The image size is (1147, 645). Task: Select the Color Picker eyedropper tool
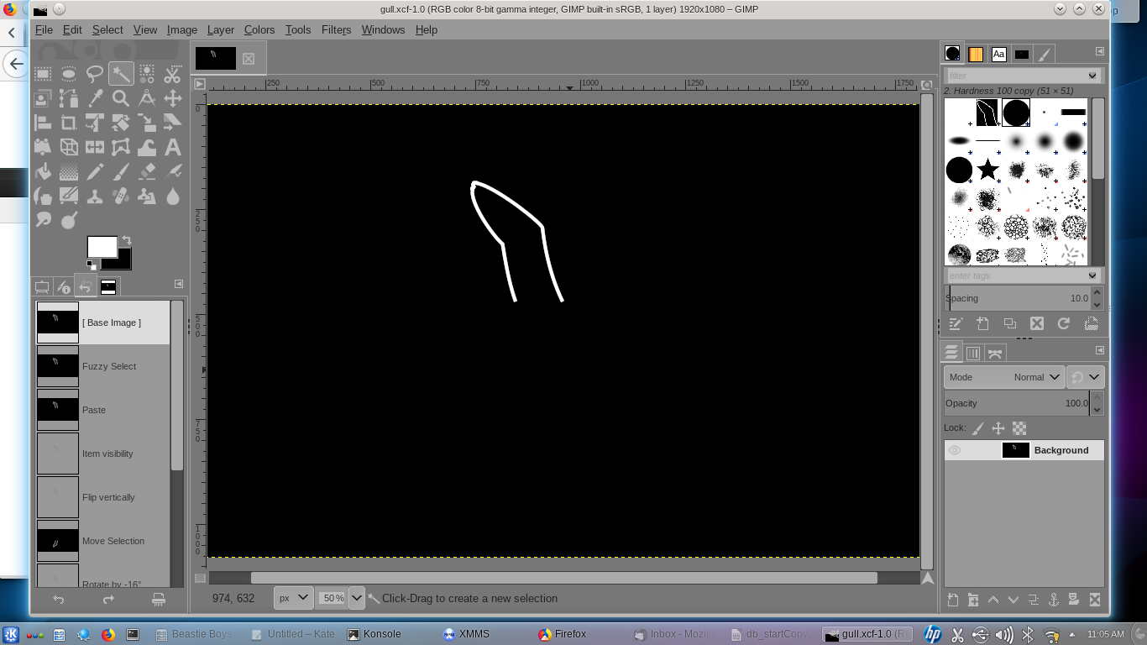[x=95, y=98]
